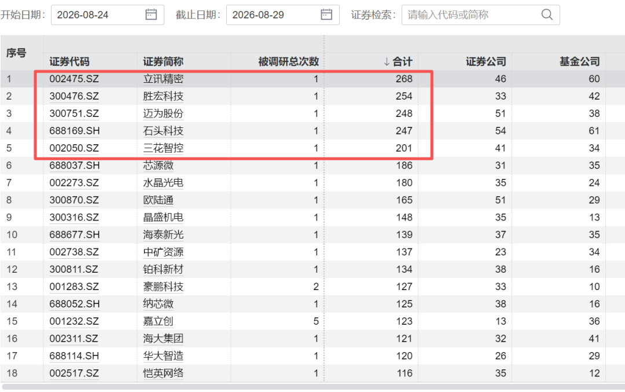
Task: Open the 胜宏科技 stock name link
Action: (163, 96)
